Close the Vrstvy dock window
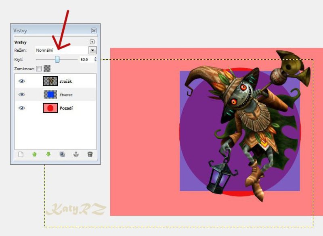Screen dimensions: 323x236 [x=94, y=30]
